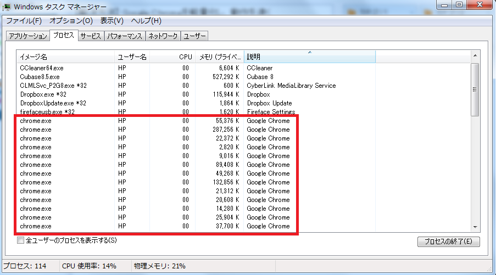The width and height of the screenshot is (496, 275).
Task: Switch to the サービス tab
Action: pyautogui.click(x=91, y=36)
